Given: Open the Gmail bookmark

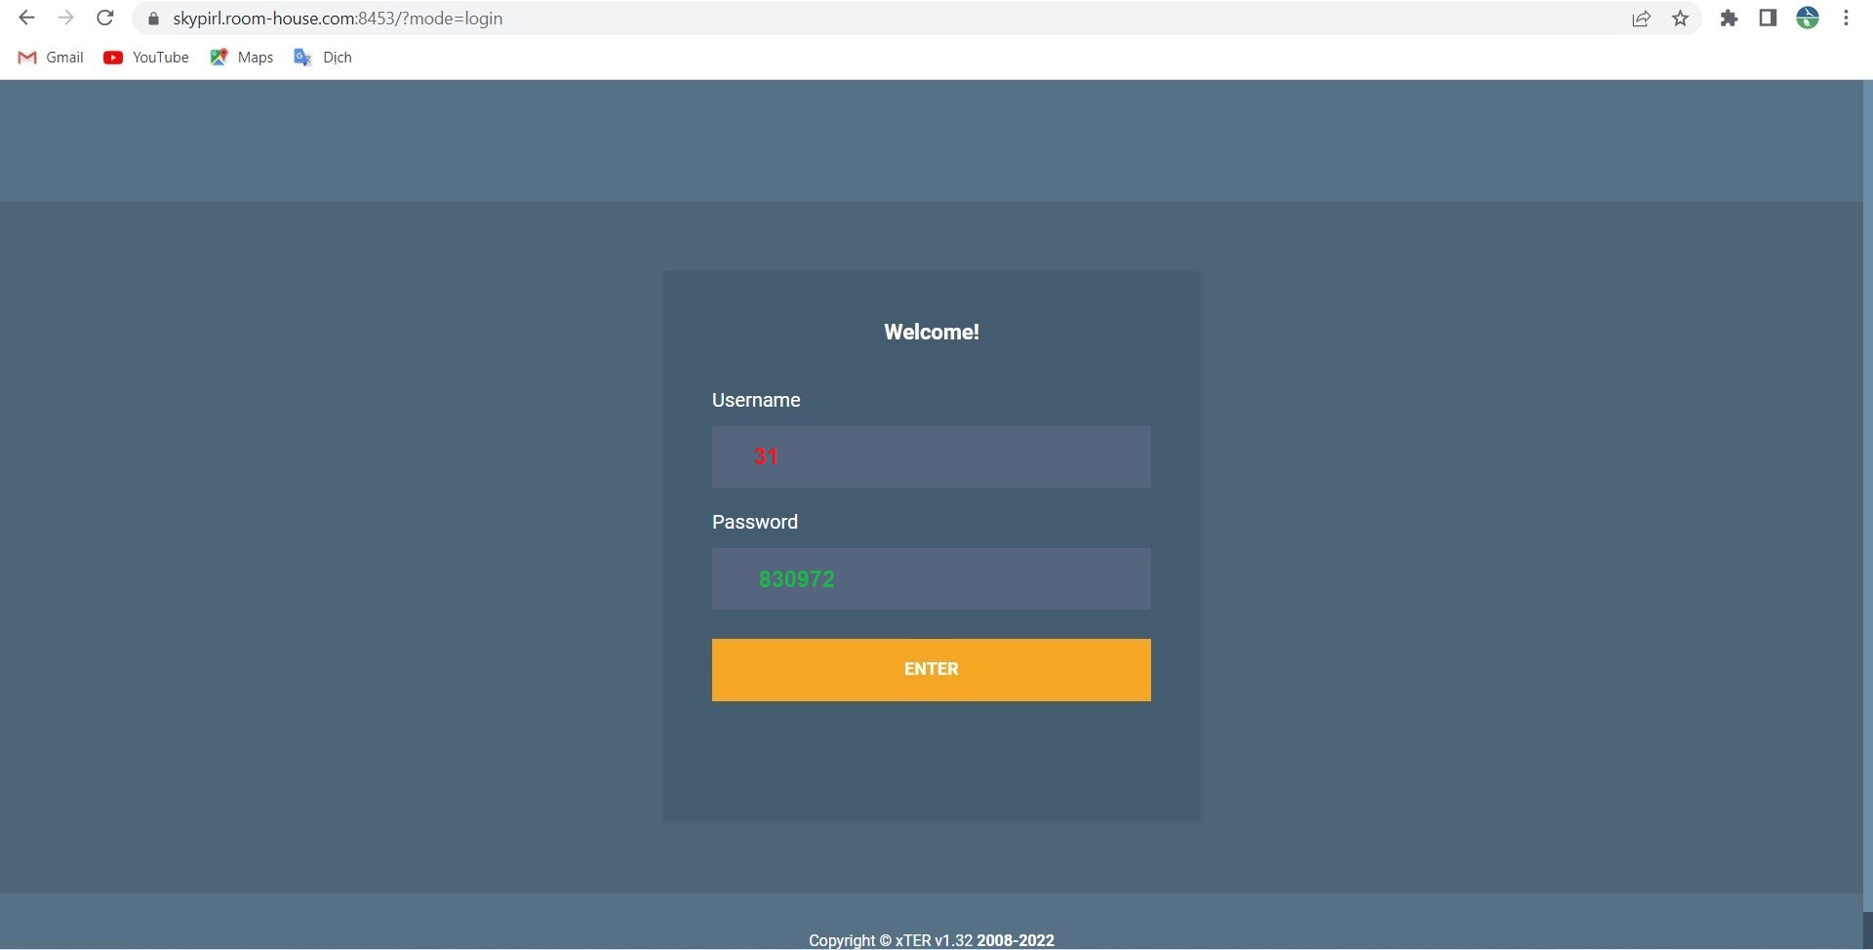Looking at the screenshot, I should pos(52,58).
